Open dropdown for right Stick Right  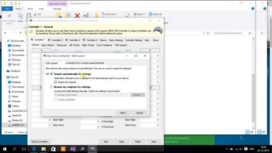point(158,120)
